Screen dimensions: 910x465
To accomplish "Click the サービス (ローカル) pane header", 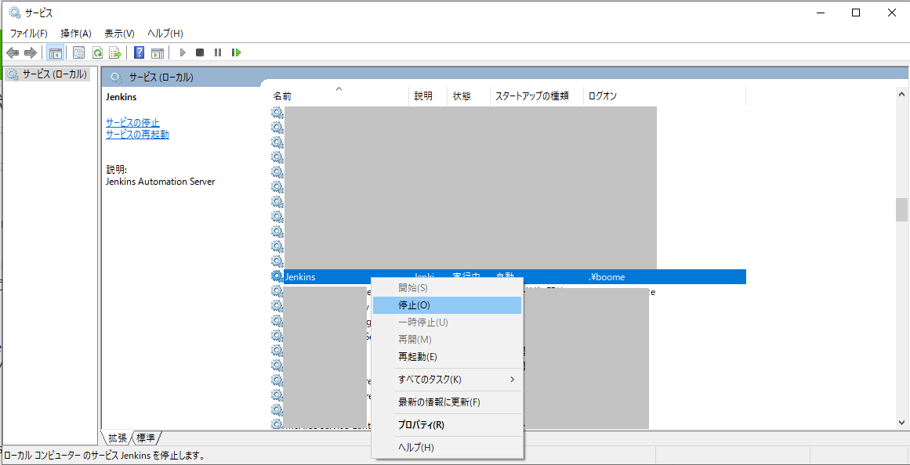I will [x=161, y=77].
